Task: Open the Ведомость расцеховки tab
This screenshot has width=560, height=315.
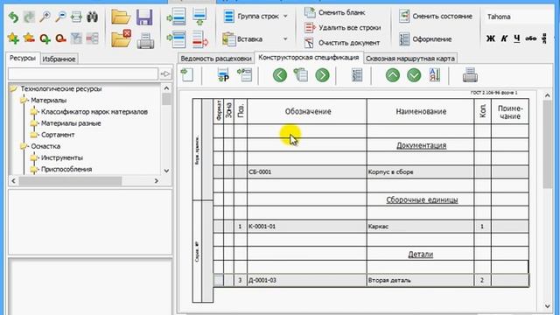Action: 216,59
